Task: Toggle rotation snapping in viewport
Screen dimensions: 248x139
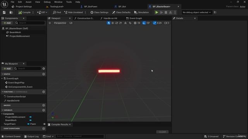Action: pyautogui.click(x=144, y=23)
